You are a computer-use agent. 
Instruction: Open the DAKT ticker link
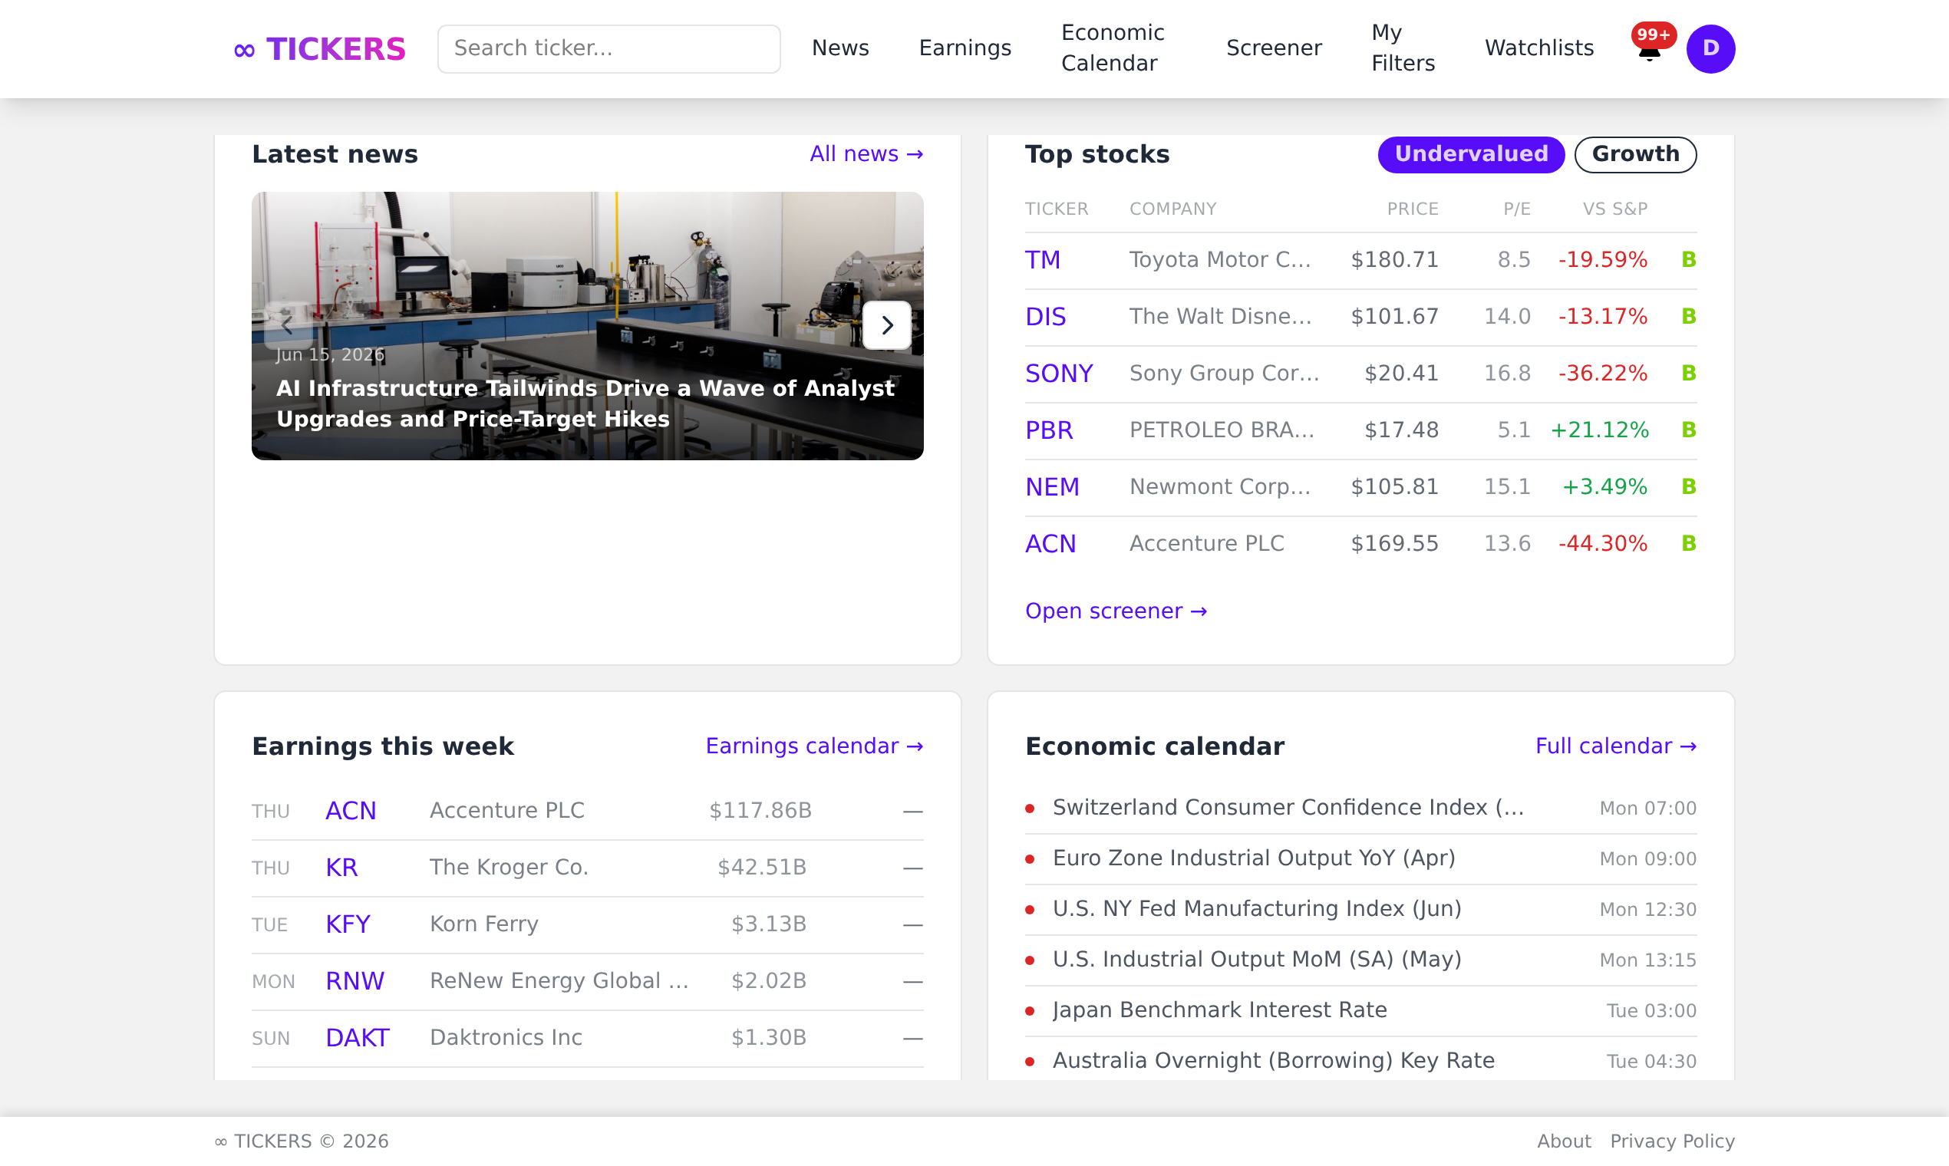(x=357, y=1038)
